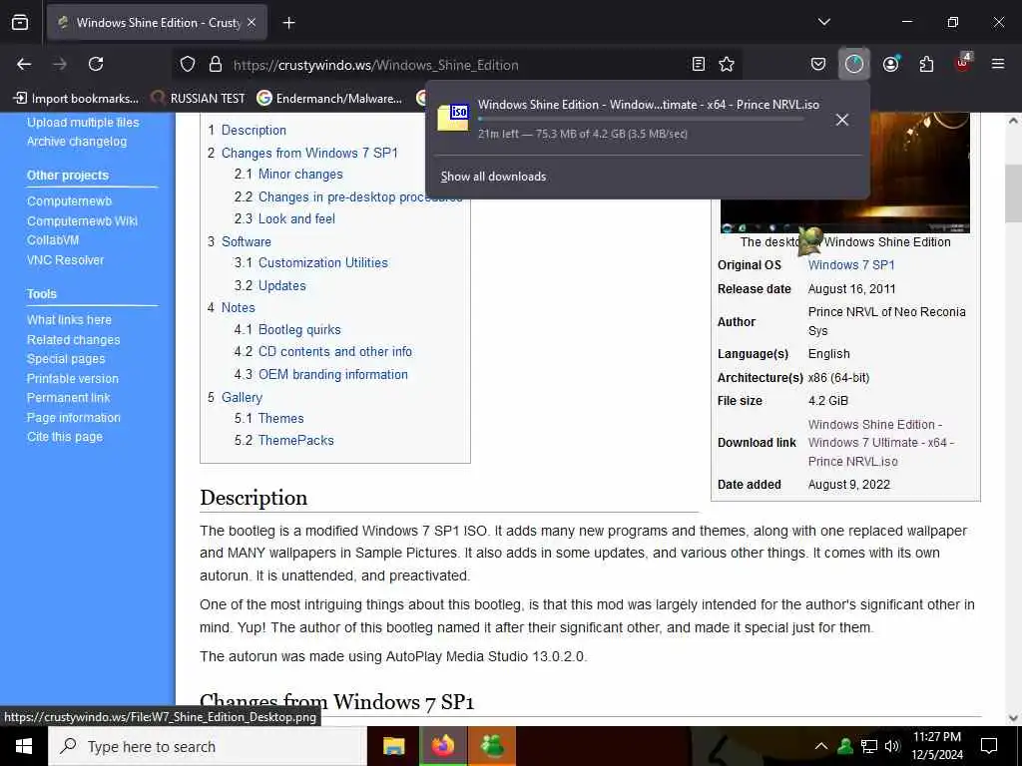This screenshot has height=766, width=1022.
Task: Bookmark this page with the star
Action: tap(727, 64)
